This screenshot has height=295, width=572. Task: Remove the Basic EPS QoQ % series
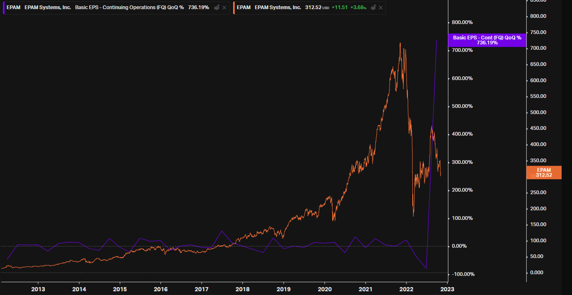point(224,7)
